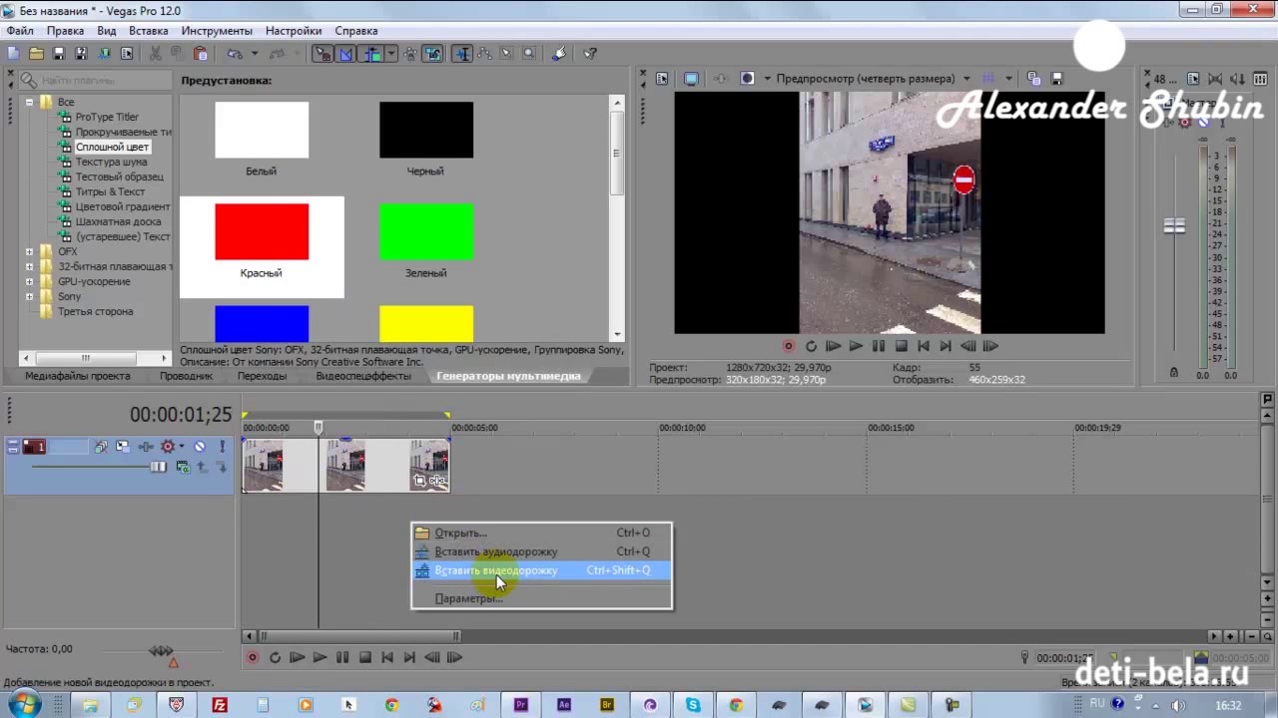Screen dimensions: 1278x718
Task: Play from start in the preview transport
Action: 833,346
